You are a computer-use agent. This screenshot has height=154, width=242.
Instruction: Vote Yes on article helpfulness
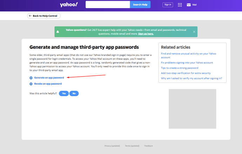[x=64, y=93]
